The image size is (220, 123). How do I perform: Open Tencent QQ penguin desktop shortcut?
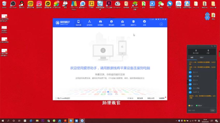[x=22, y=5]
